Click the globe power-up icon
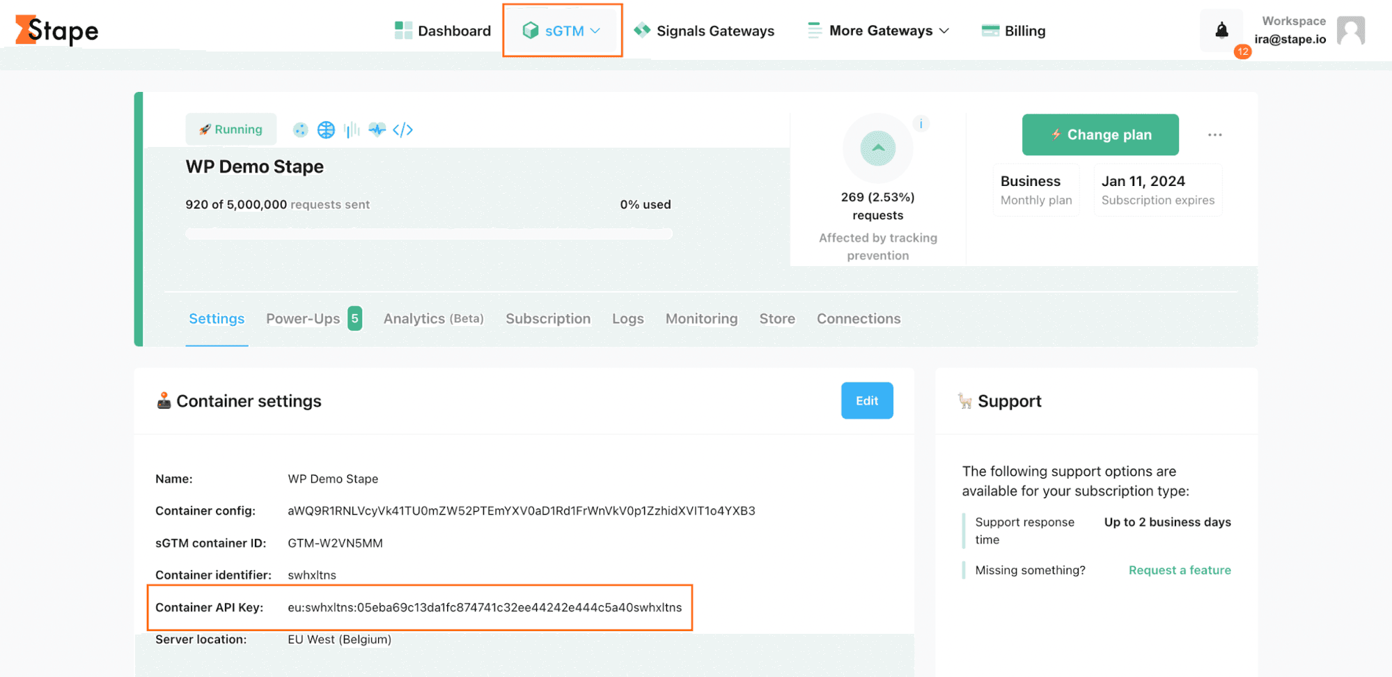 click(x=326, y=130)
